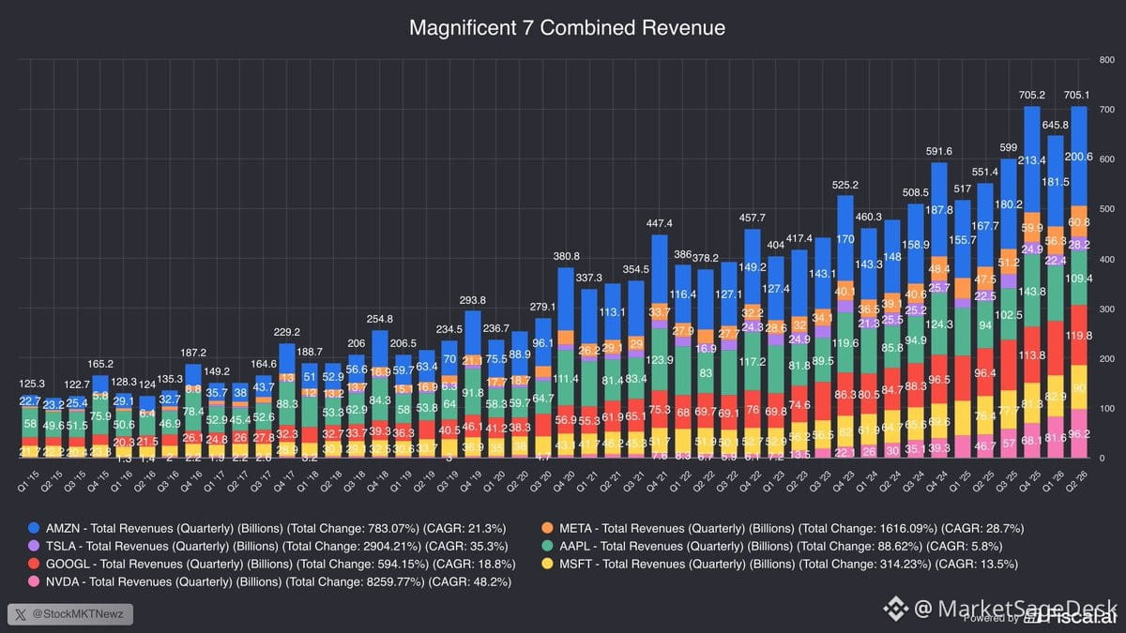The image size is (1126, 633).
Task: Select the TSLA Total Revenues legend label
Action: pos(275,545)
